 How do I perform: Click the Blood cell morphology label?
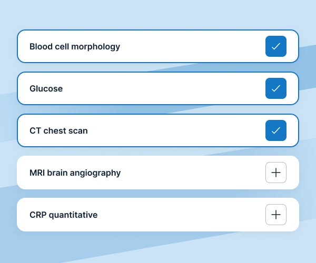coord(75,46)
